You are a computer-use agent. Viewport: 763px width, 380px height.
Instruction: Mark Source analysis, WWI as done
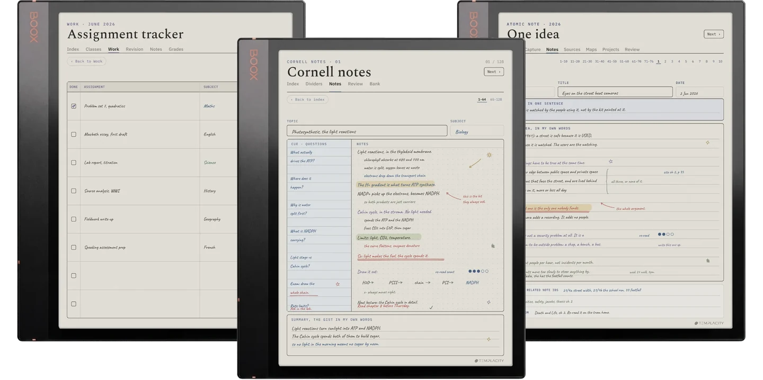pyautogui.click(x=74, y=191)
